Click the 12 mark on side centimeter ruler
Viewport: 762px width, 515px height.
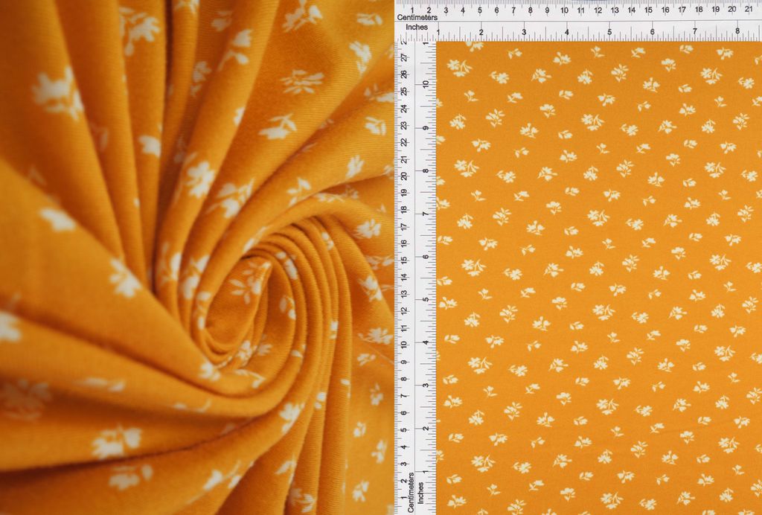[x=404, y=311]
